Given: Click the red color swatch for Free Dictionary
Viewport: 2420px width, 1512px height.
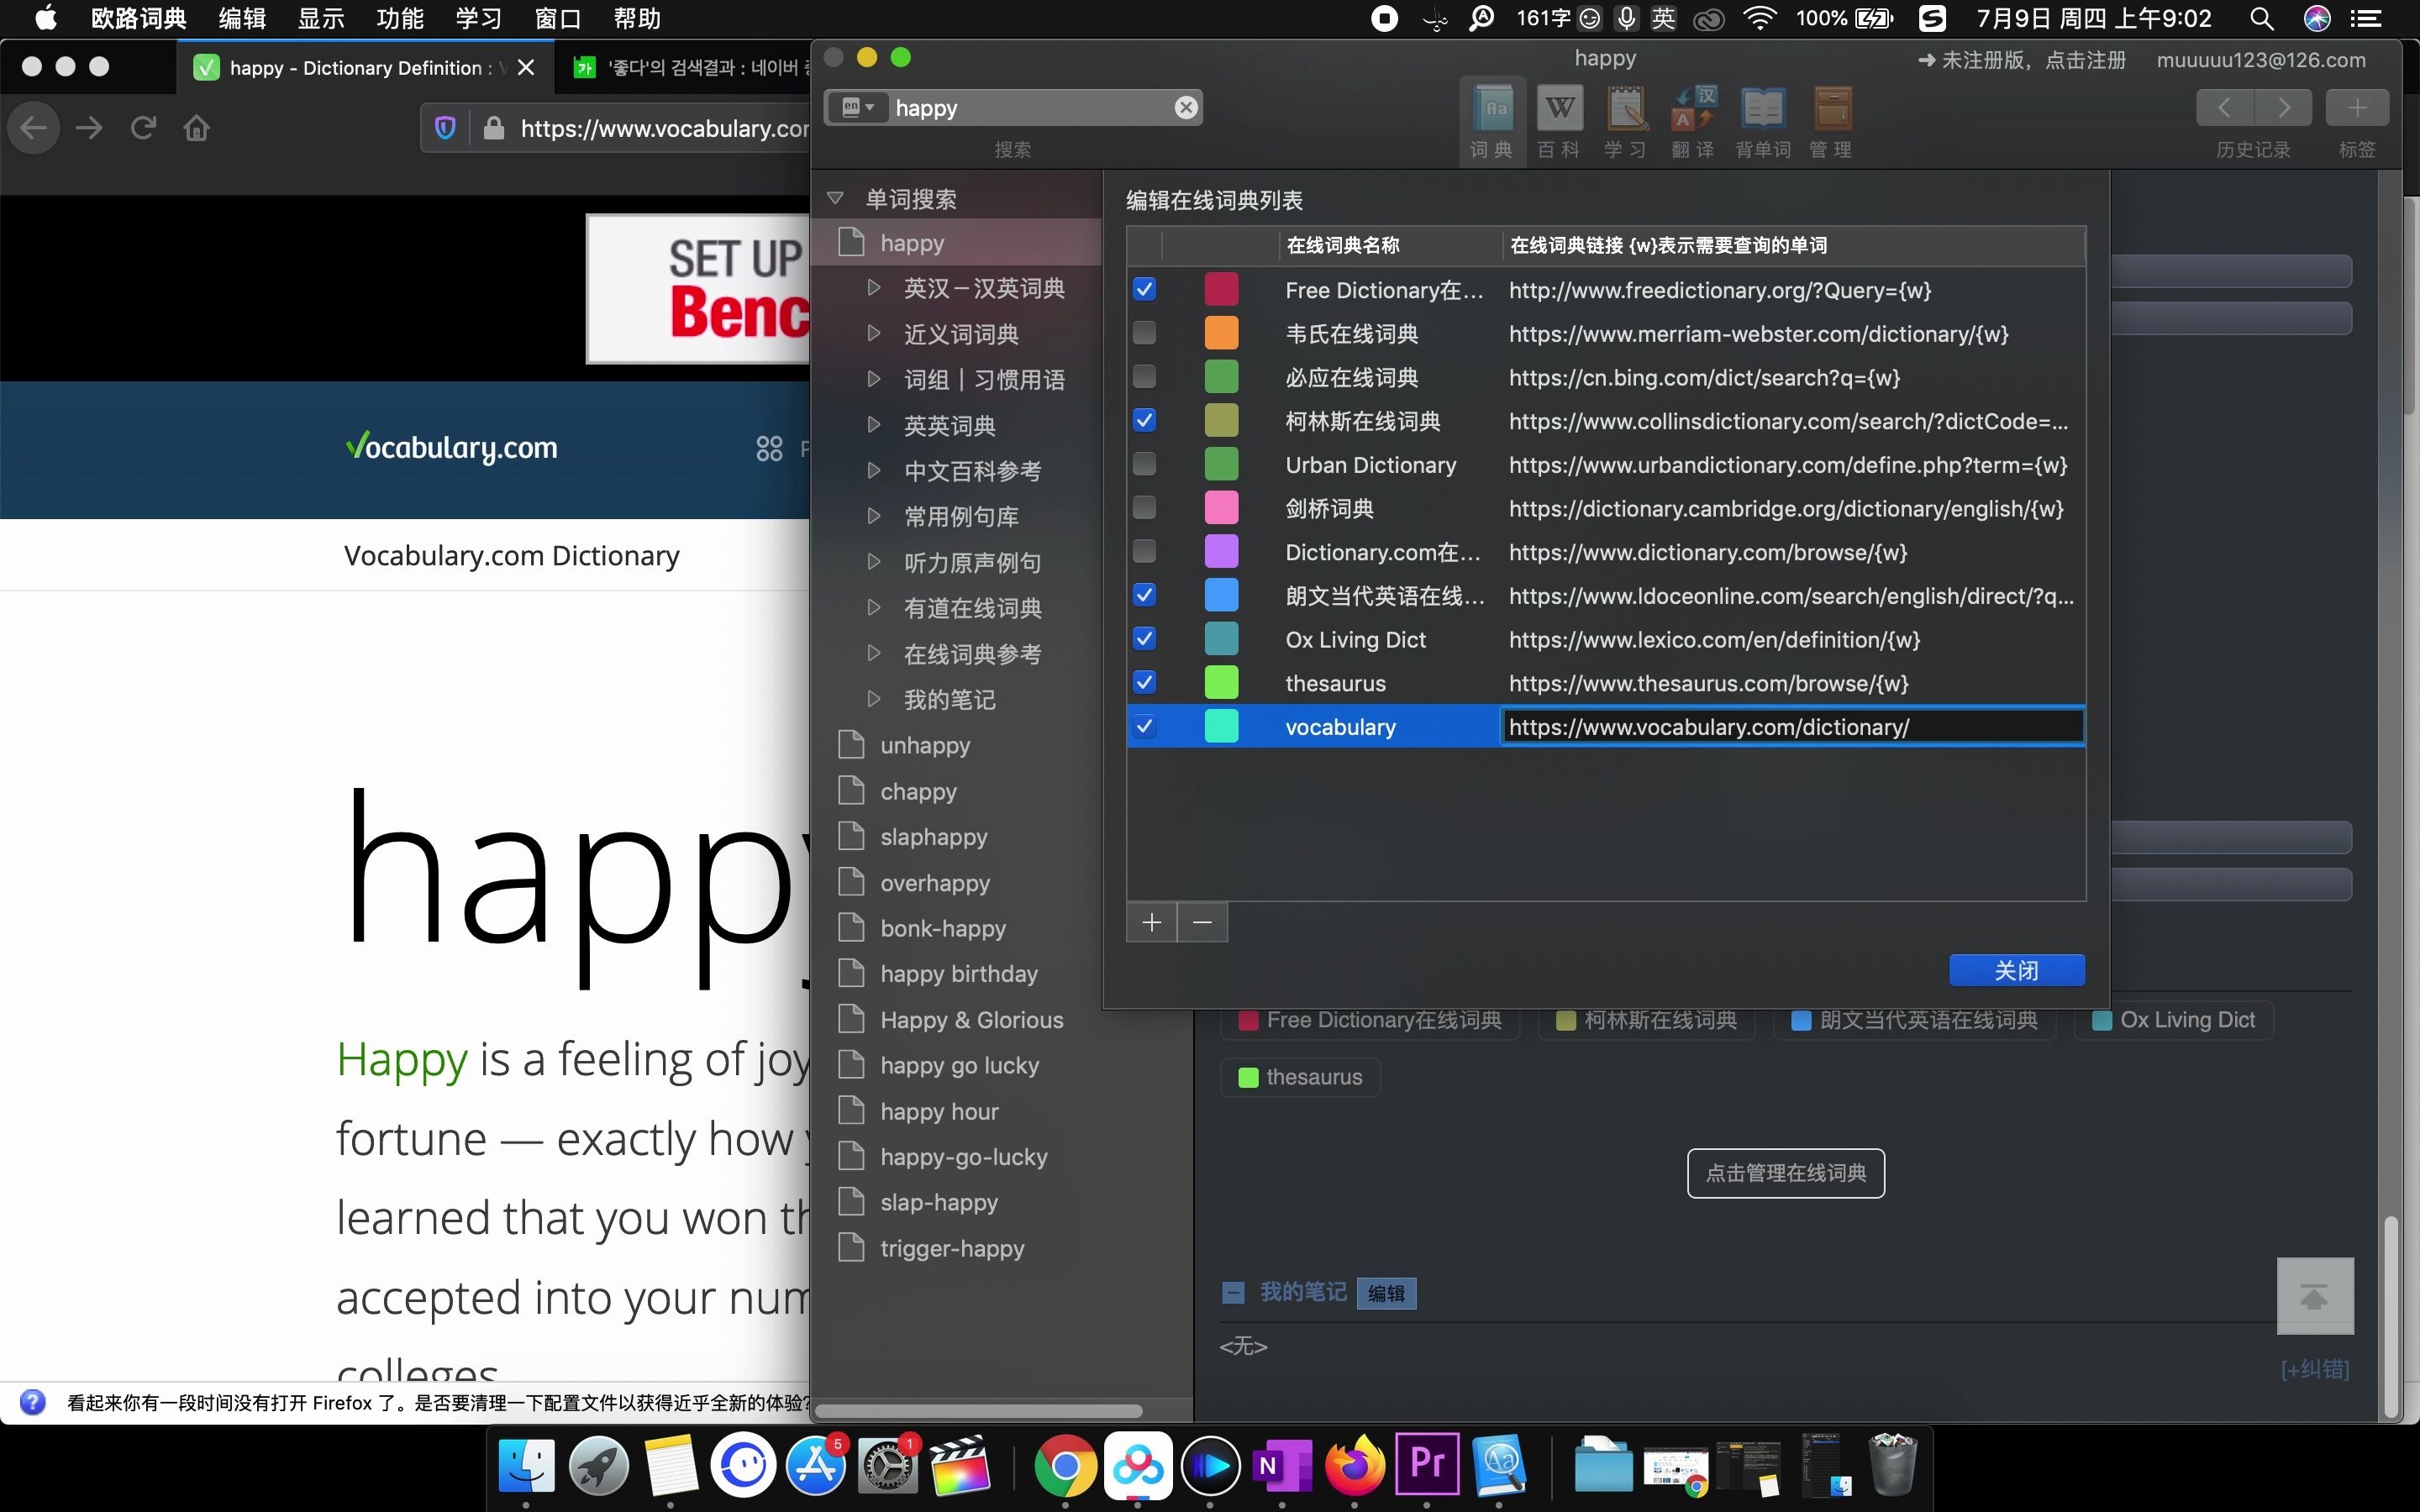Looking at the screenshot, I should coord(1221,290).
